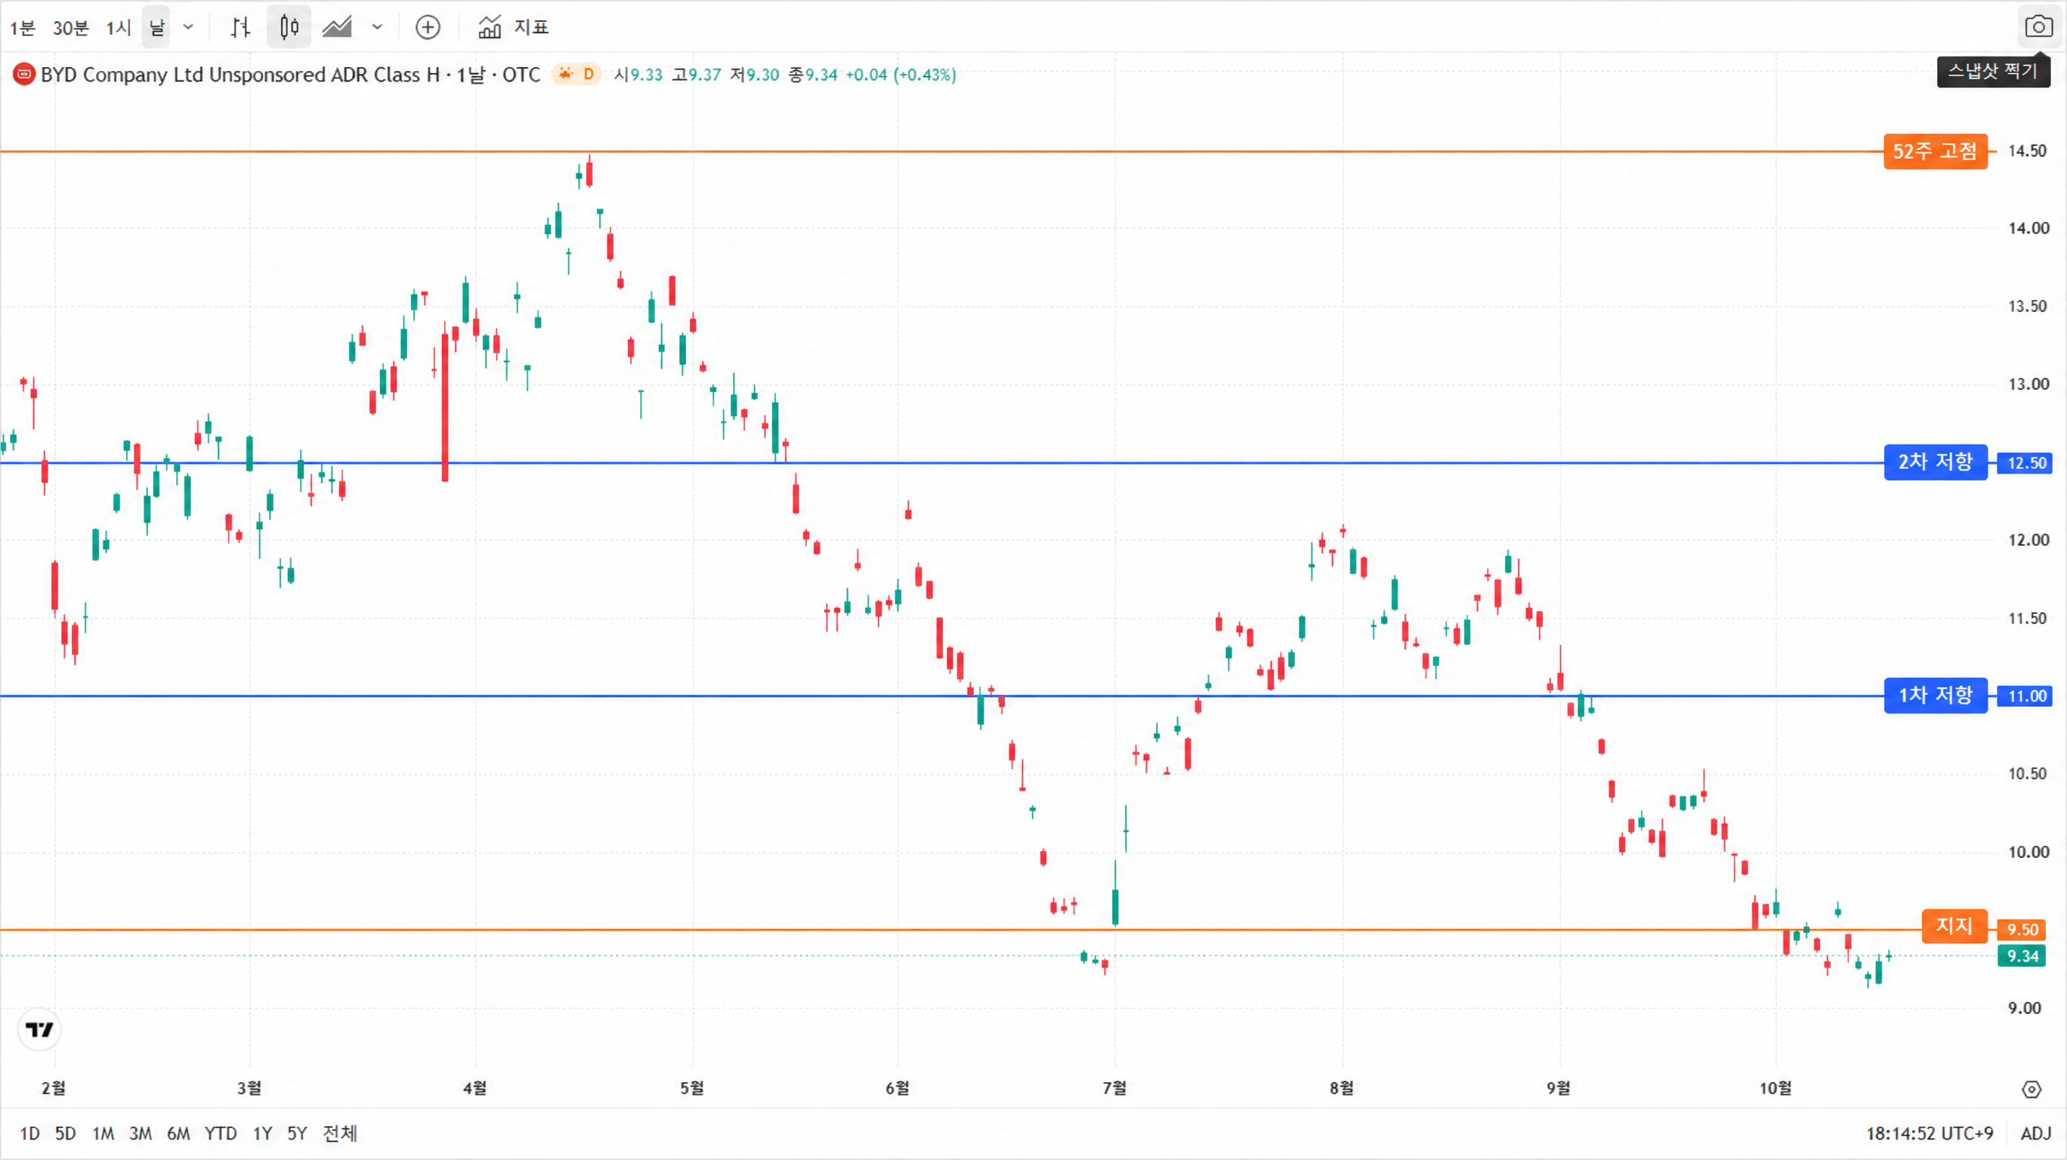Select the 1분 timeframe
The image size is (2067, 1160).
(23, 27)
